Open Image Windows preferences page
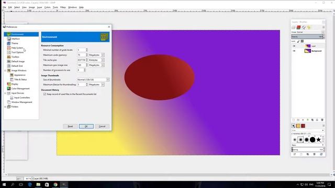The image size is (335, 188). point(19,70)
